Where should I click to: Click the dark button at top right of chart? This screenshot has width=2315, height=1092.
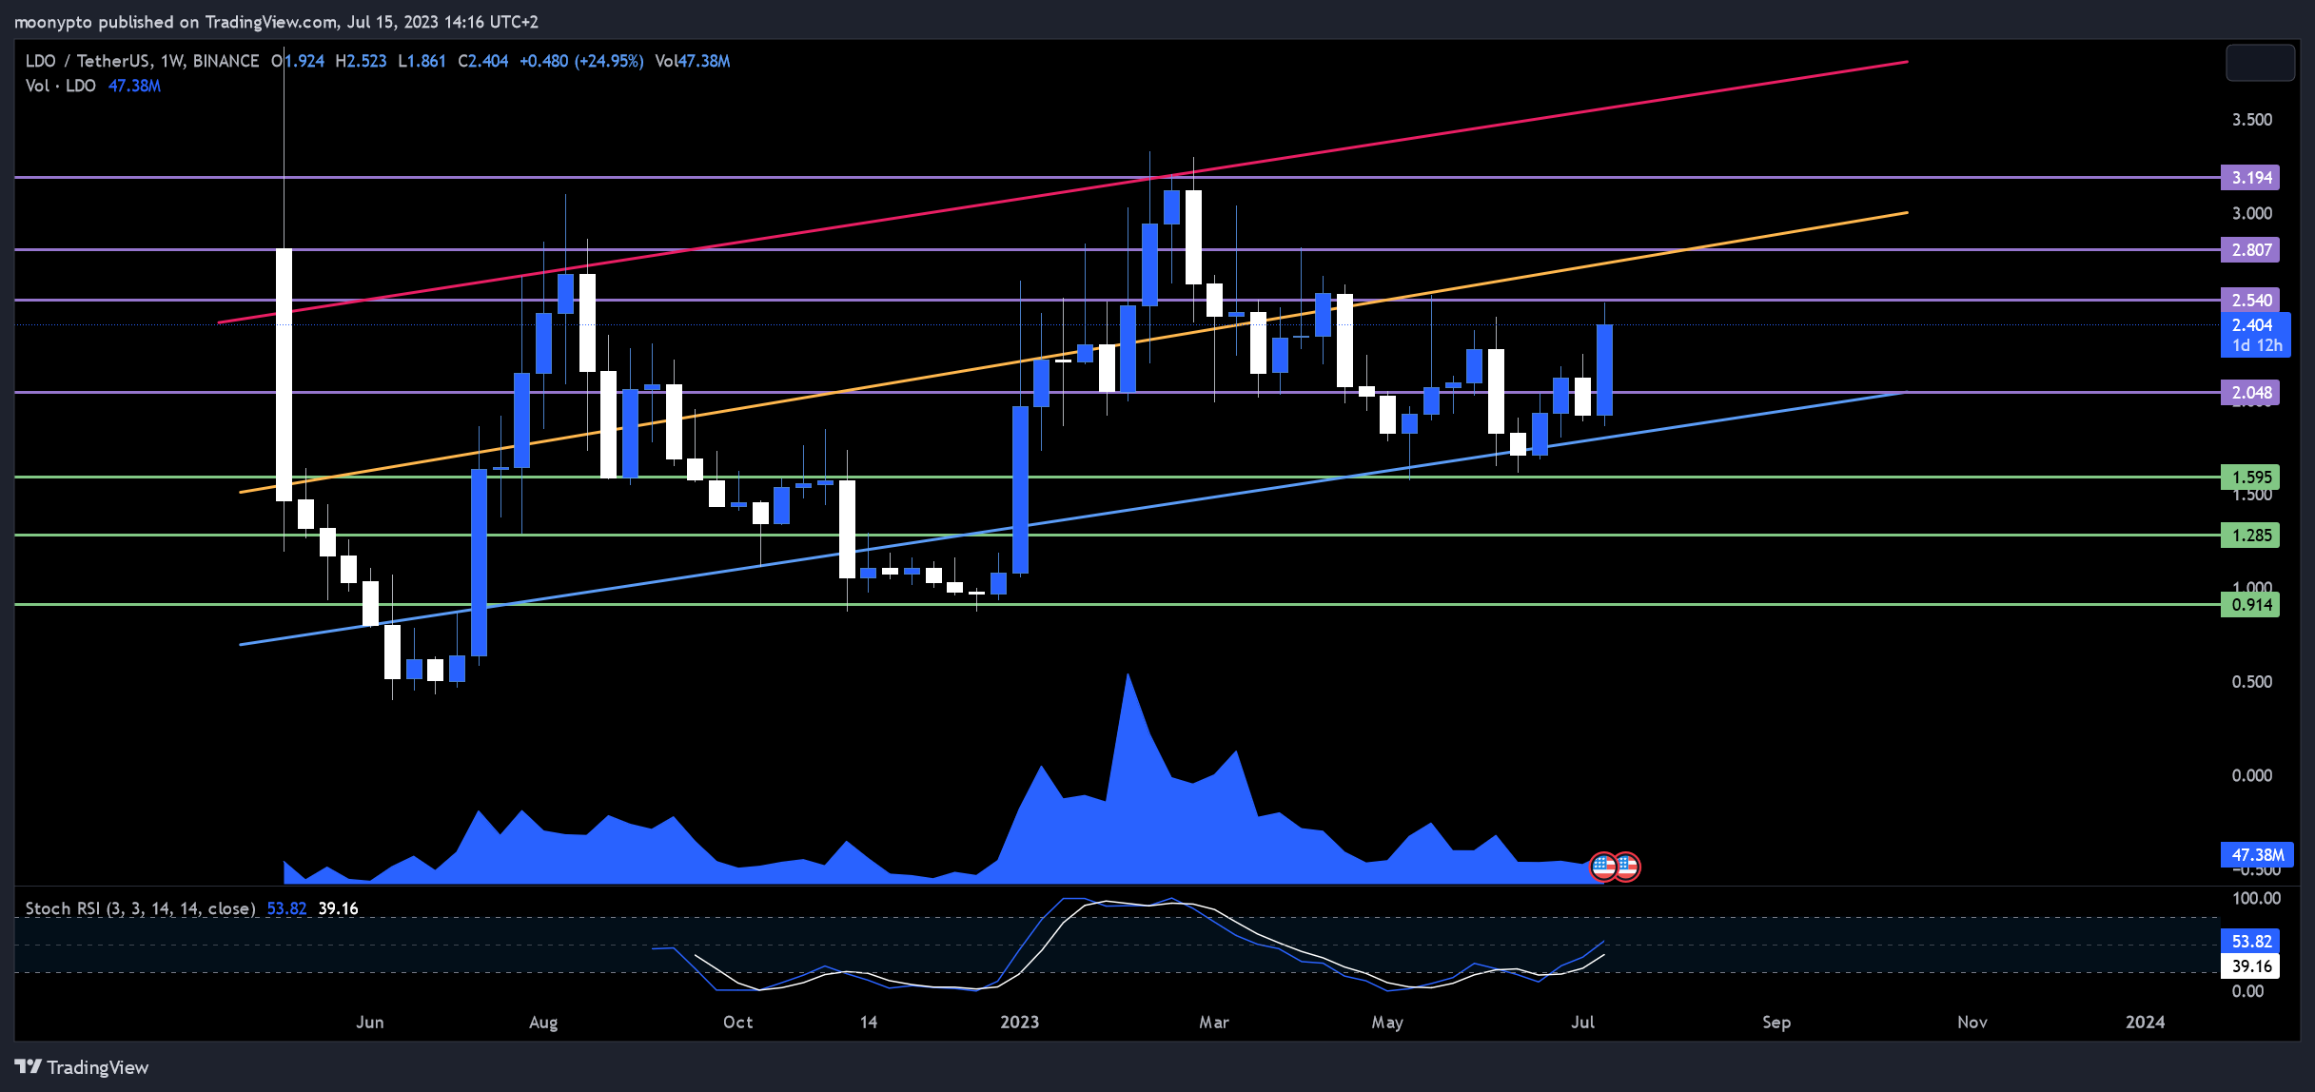[2260, 64]
